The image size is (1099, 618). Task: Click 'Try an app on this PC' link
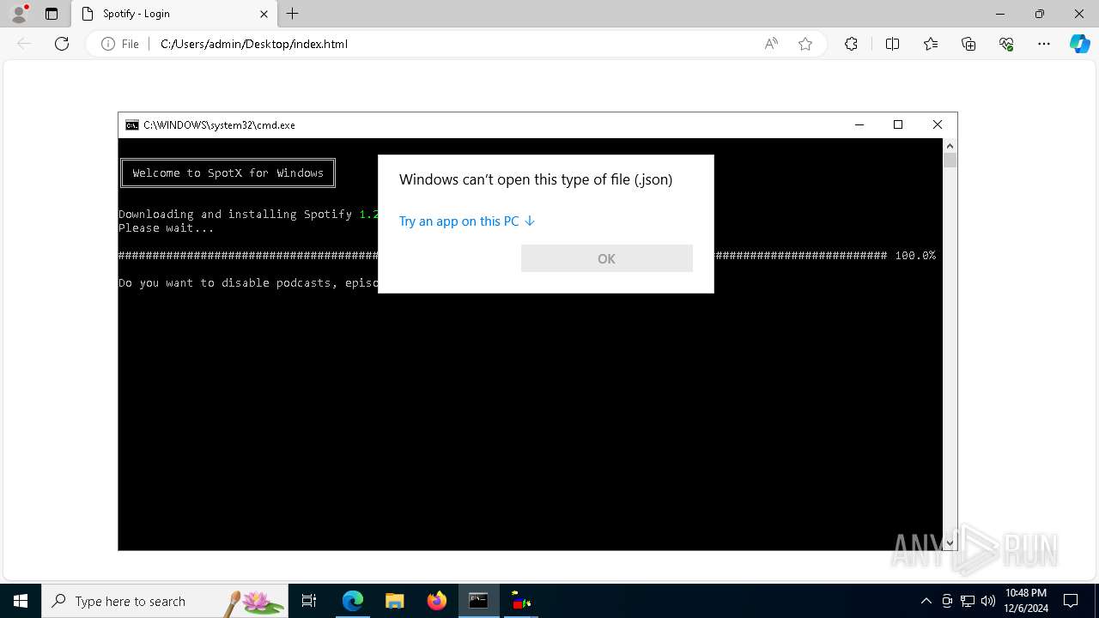coord(467,221)
